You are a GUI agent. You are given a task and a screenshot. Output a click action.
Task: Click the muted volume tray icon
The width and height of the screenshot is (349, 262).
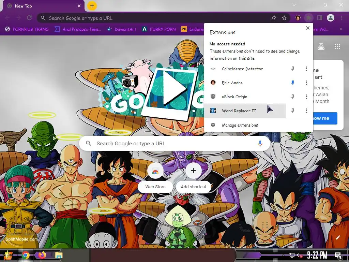pos(300,255)
